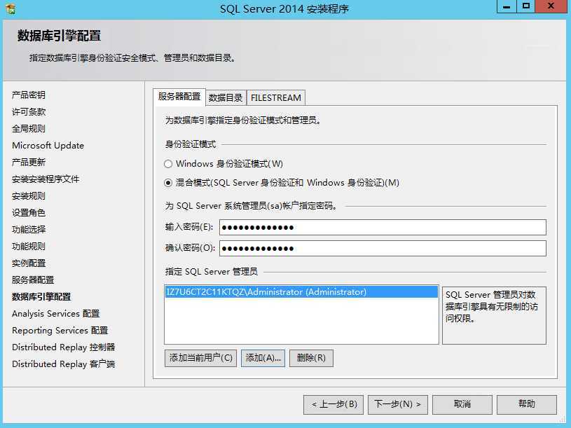Viewport: 571px width, 428px height.
Task: Maximize the setup window
Action: click(x=526, y=6)
